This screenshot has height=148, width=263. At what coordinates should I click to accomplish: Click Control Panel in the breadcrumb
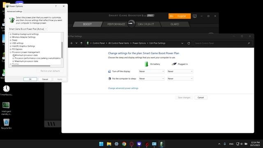[x=99, y=43]
